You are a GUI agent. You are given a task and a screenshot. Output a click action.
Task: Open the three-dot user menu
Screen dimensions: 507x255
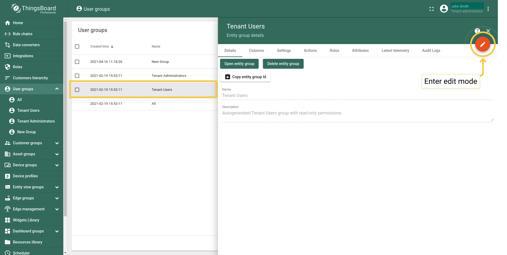coord(488,9)
